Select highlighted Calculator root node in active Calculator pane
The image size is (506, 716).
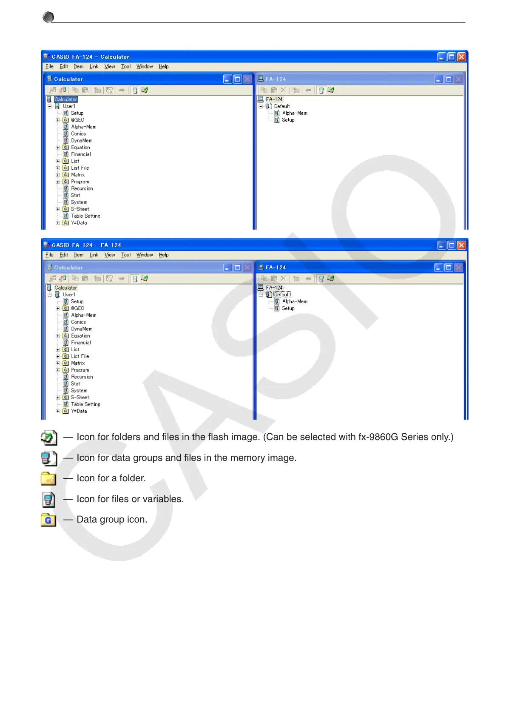click(66, 99)
